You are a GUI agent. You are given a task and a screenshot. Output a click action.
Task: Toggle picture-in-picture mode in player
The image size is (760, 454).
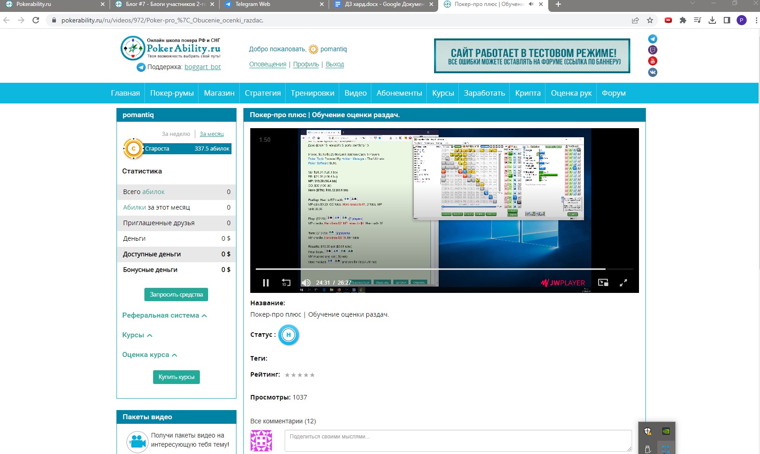click(603, 283)
